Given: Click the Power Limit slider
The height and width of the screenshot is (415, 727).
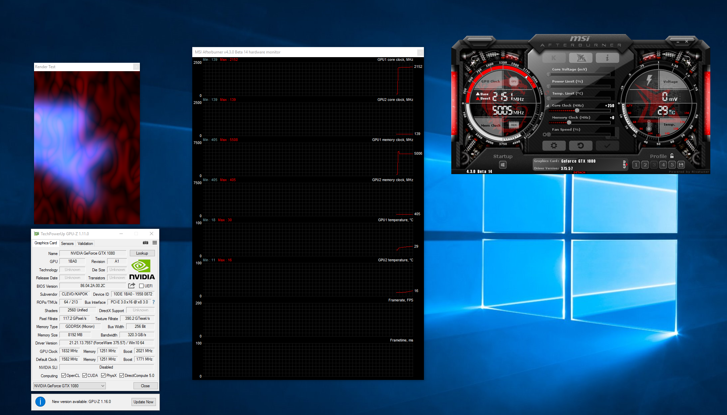Looking at the screenshot, I should point(579,86).
